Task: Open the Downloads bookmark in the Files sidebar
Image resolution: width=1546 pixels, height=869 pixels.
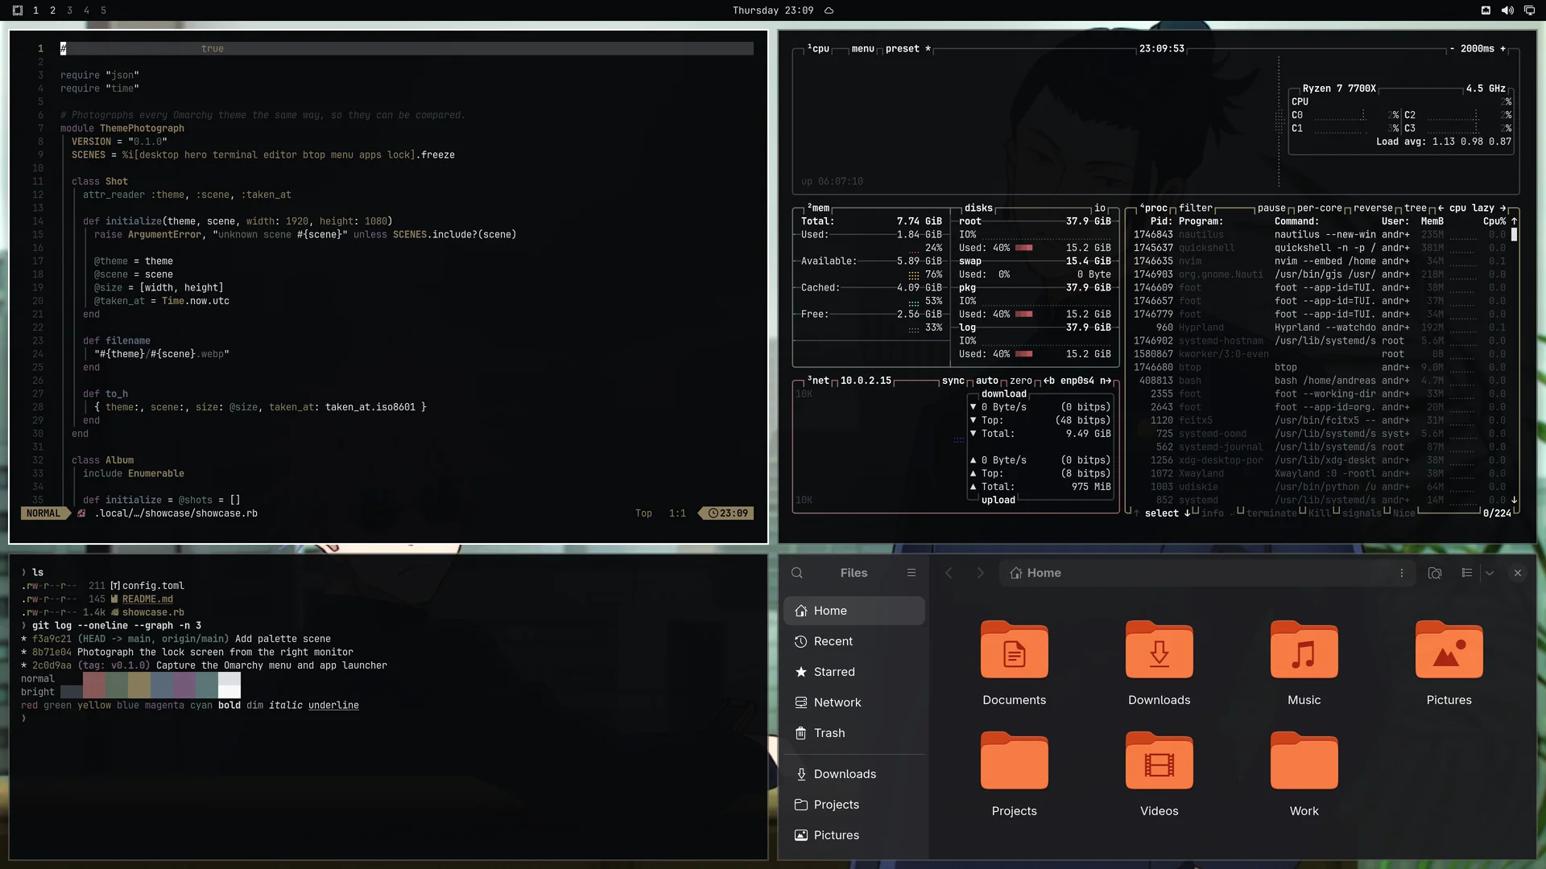Action: (x=854, y=774)
